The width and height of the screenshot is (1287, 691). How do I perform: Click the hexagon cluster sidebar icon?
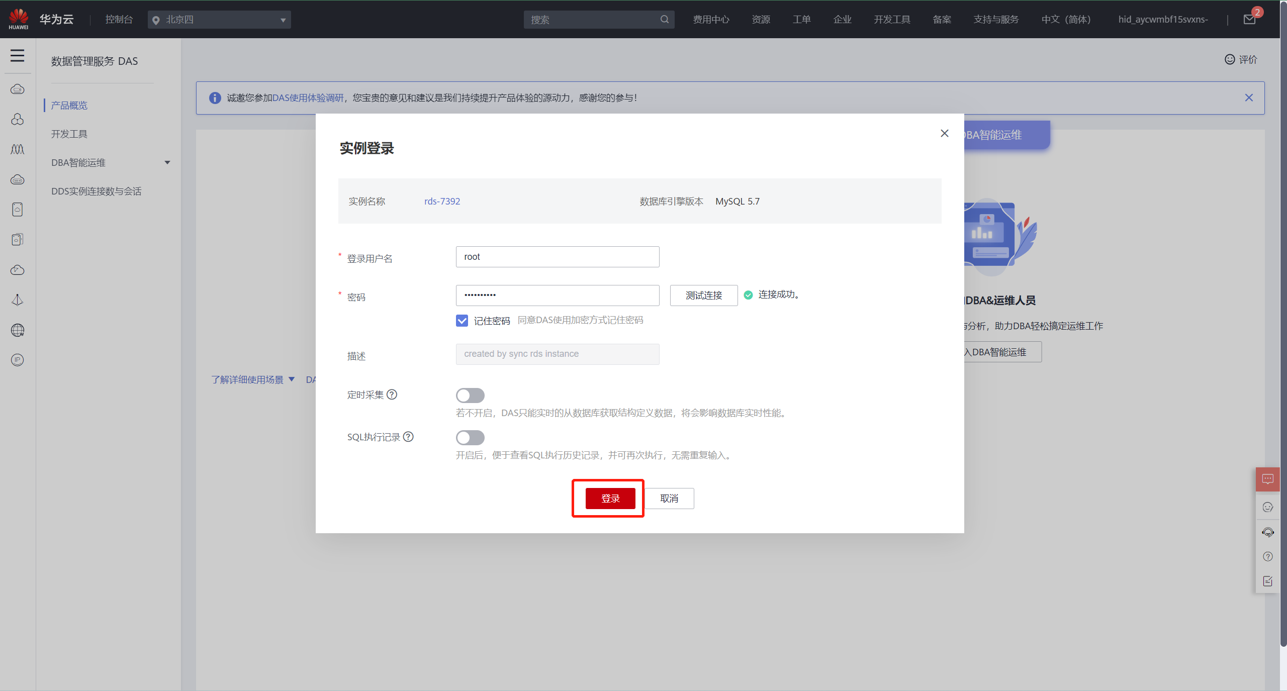click(x=18, y=119)
